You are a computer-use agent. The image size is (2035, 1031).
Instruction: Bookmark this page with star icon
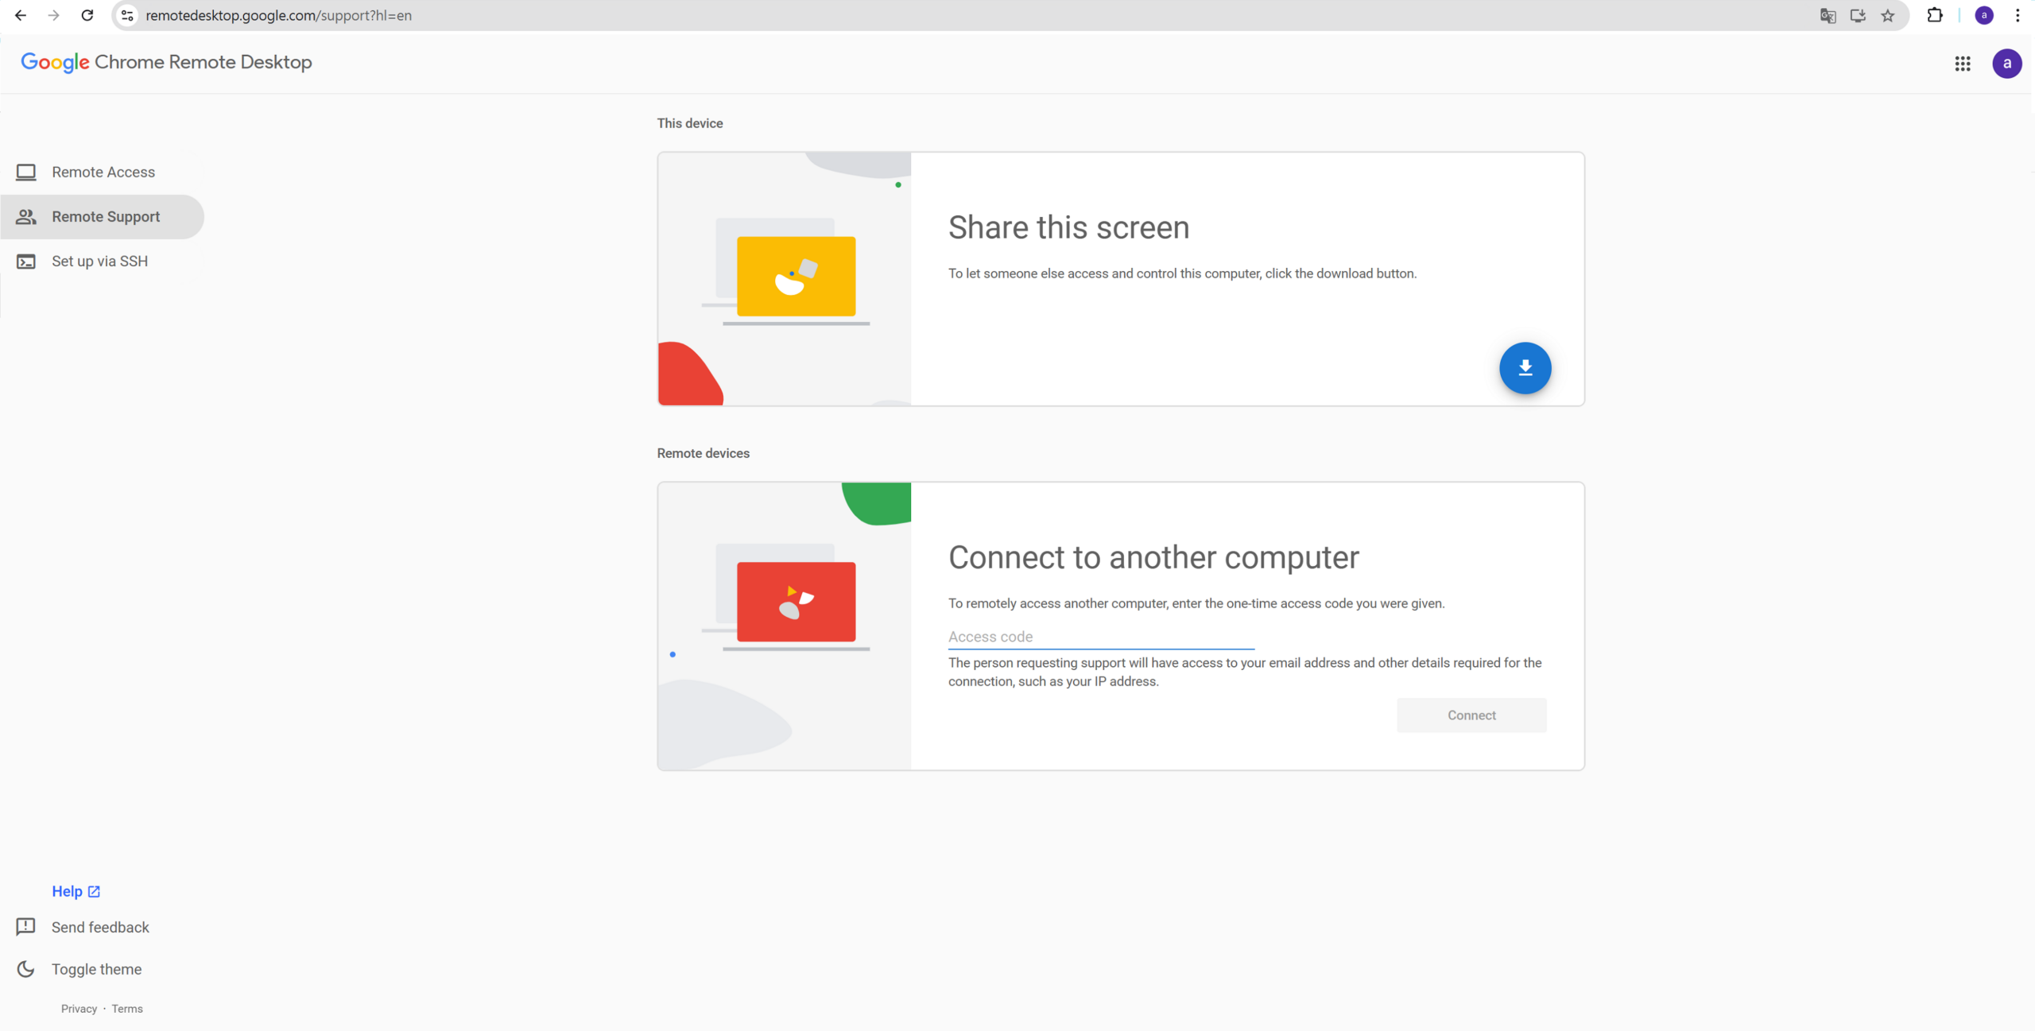1888,15
